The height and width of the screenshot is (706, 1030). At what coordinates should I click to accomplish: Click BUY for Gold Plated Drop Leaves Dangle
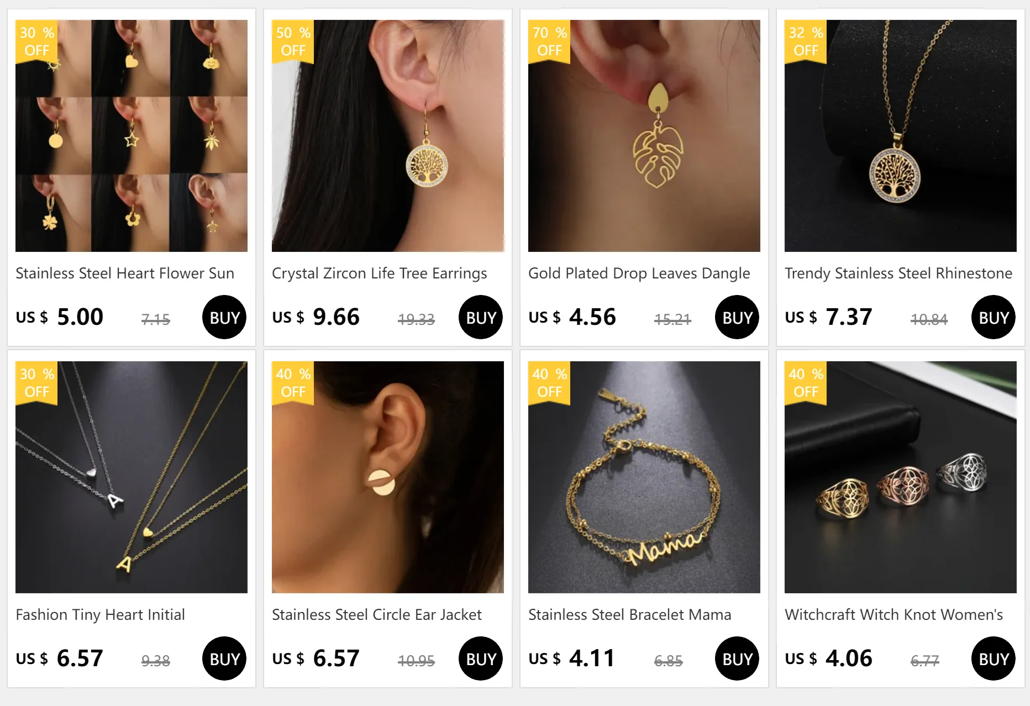pos(737,317)
